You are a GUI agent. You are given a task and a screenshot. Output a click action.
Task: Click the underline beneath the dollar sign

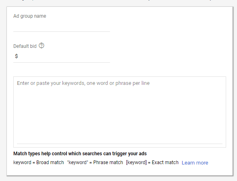pyautogui.click(x=62, y=62)
